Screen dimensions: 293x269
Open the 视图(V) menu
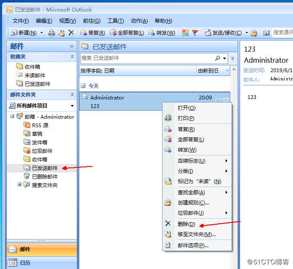coord(67,21)
